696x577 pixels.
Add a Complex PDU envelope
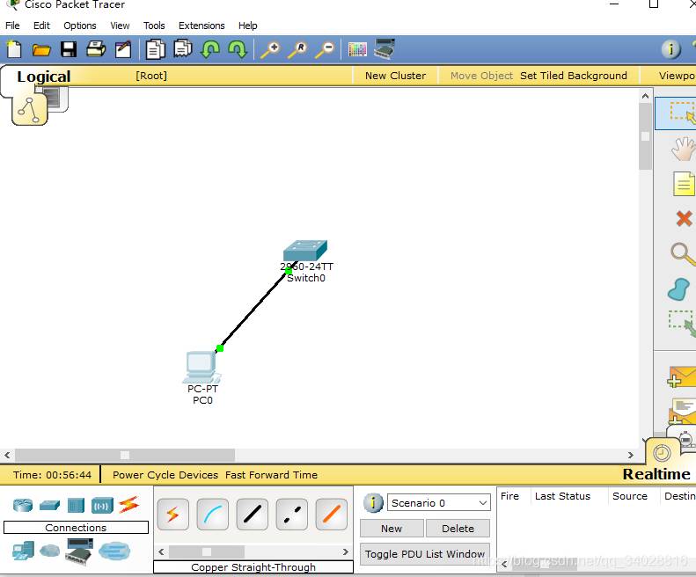682,411
